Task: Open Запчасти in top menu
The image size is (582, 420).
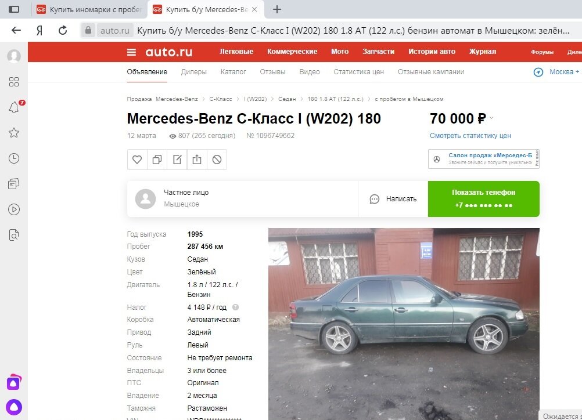Action: (x=378, y=52)
